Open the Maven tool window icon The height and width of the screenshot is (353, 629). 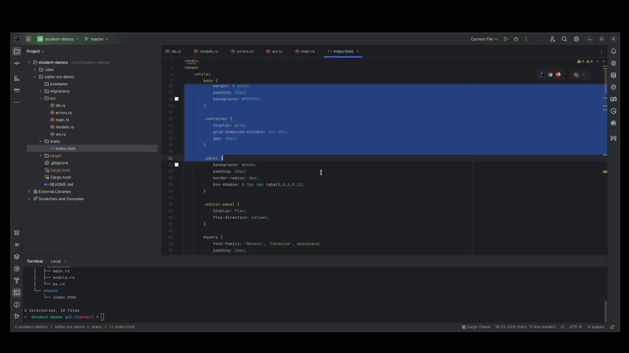[613, 138]
